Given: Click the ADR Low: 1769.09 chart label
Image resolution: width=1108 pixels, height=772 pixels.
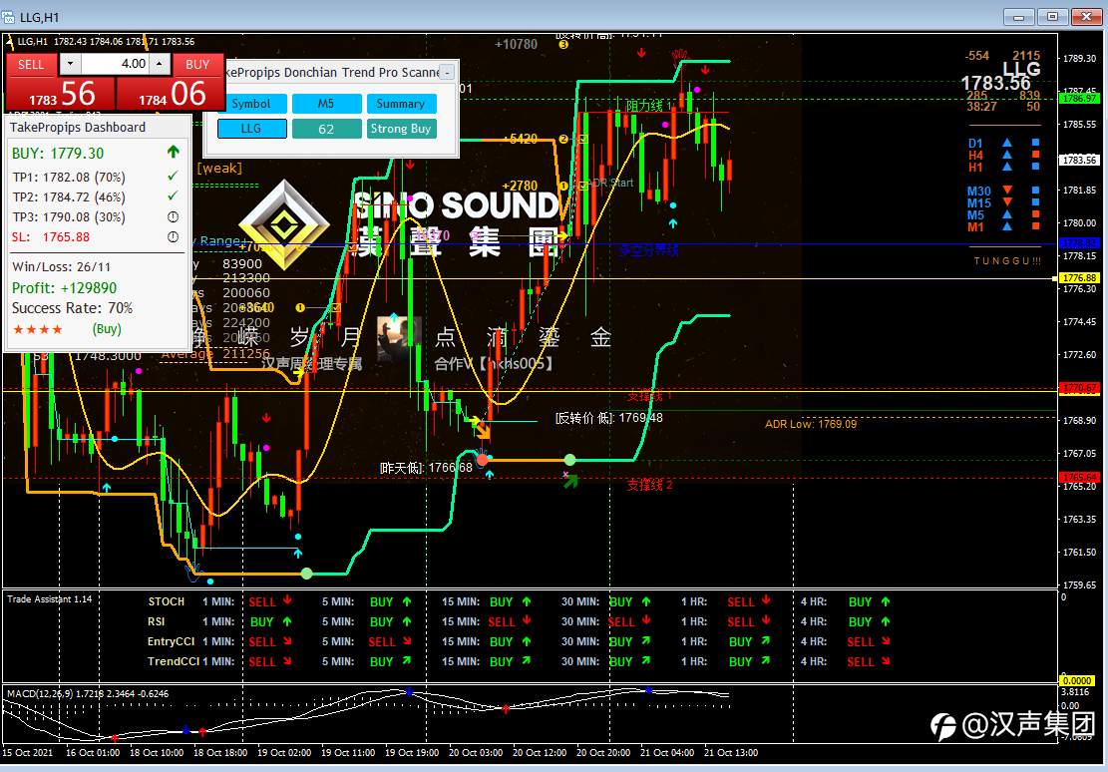Looking at the screenshot, I should (811, 424).
